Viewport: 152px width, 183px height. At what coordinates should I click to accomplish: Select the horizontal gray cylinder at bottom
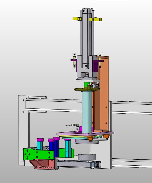74,163
